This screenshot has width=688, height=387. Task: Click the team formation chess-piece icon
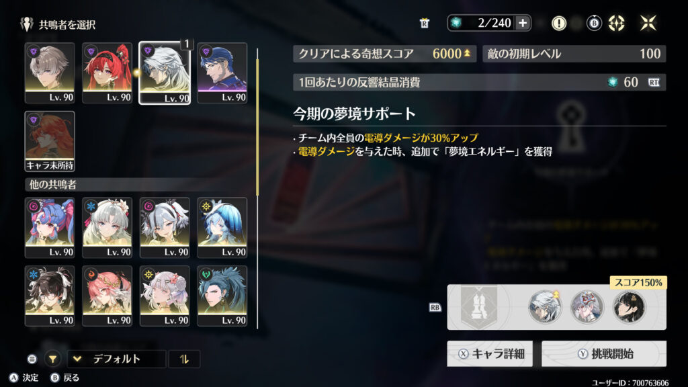point(478,306)
